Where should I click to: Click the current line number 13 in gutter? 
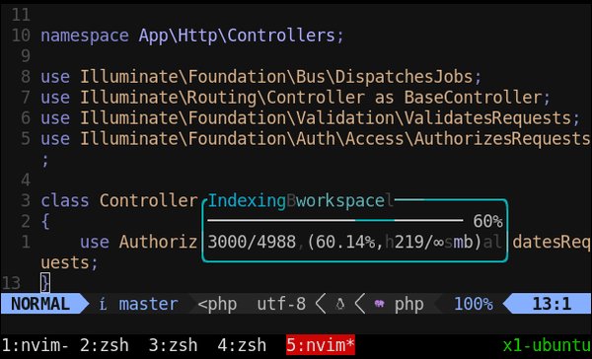click(11, 283)
